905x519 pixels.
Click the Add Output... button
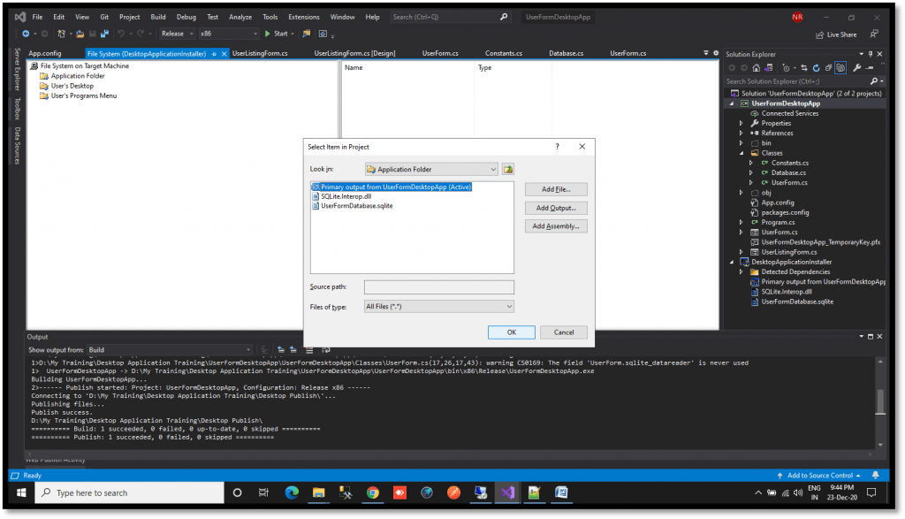coord(556,208)
